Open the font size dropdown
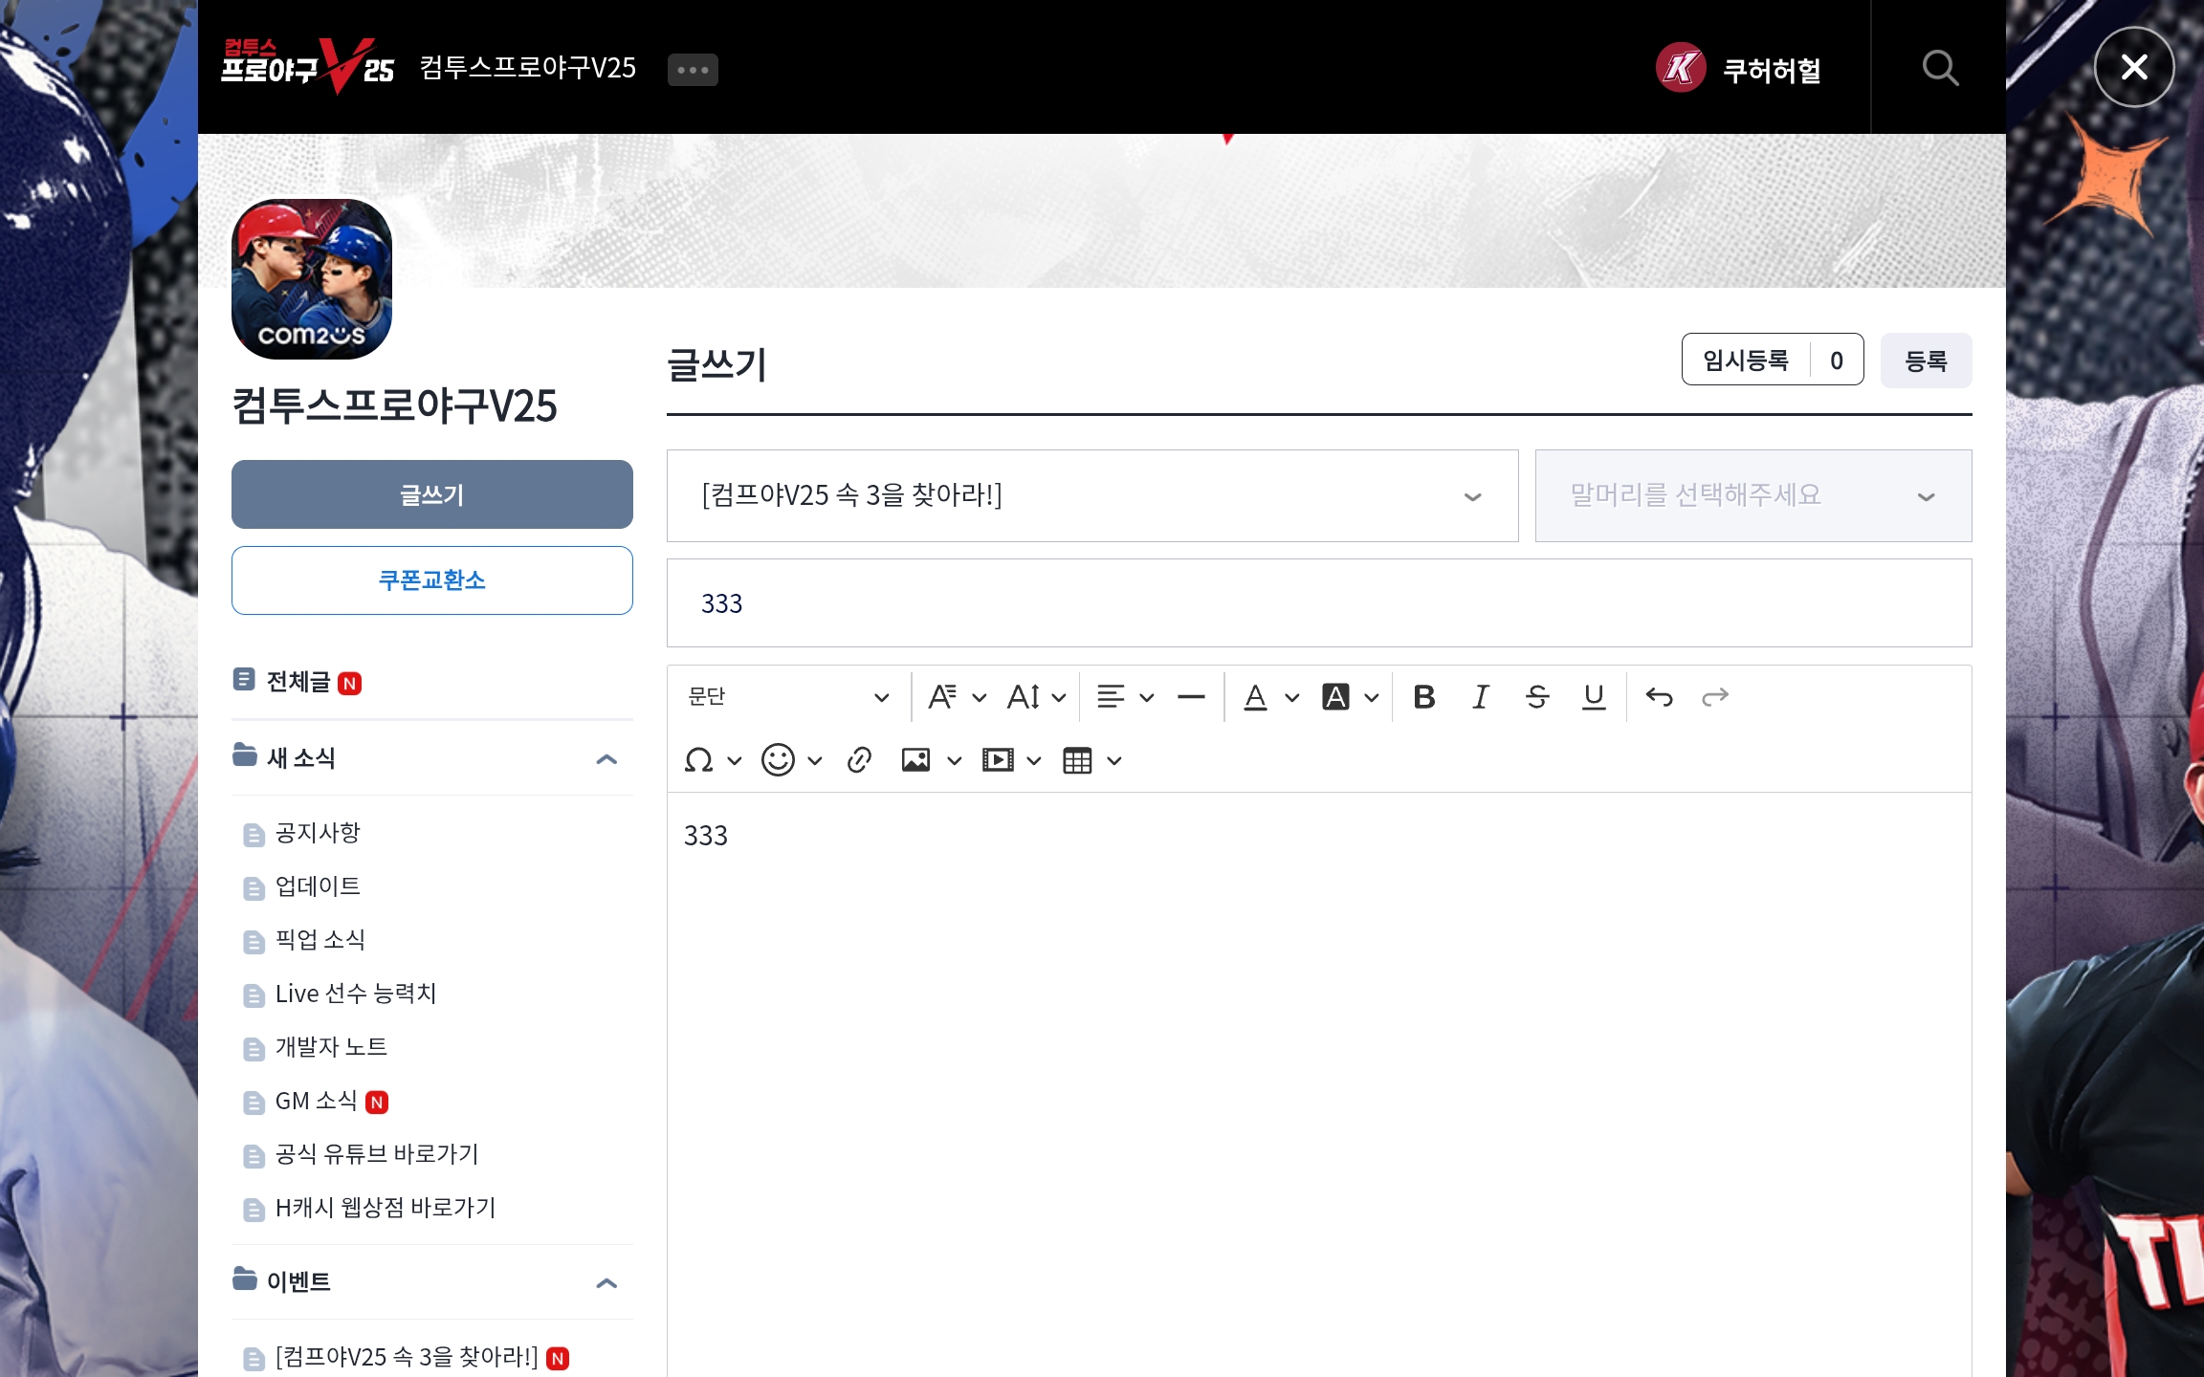The width and height of the screenshot is (2204, 1377). click(1036, 697)
